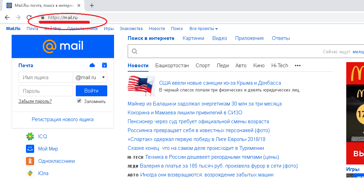This screenshot has height=186, width=364.
Task: Open Поиск in top navigation
Action: [x=177, y=29]
